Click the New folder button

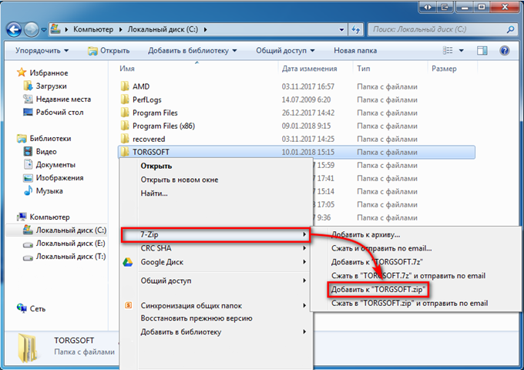click(x=355, y=51)
